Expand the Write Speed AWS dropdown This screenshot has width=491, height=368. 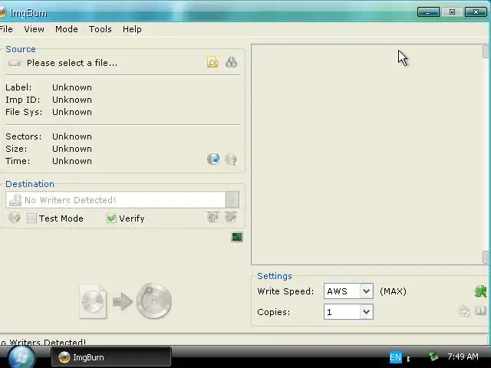(x=367, y=291)
